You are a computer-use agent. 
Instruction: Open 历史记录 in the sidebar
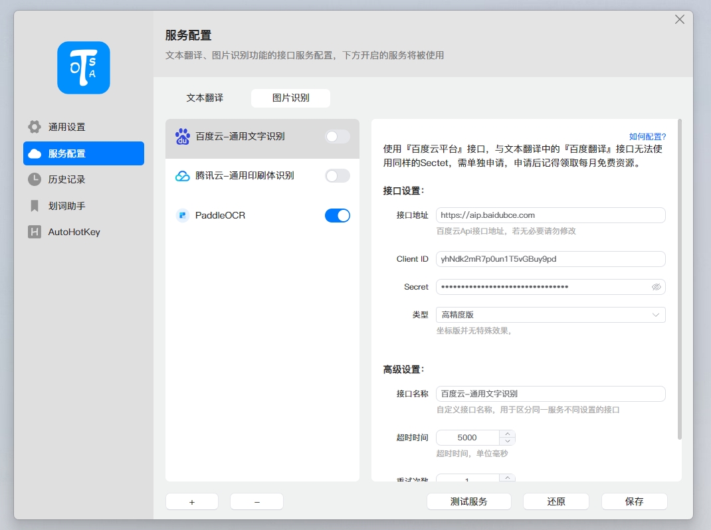(84, 179)
